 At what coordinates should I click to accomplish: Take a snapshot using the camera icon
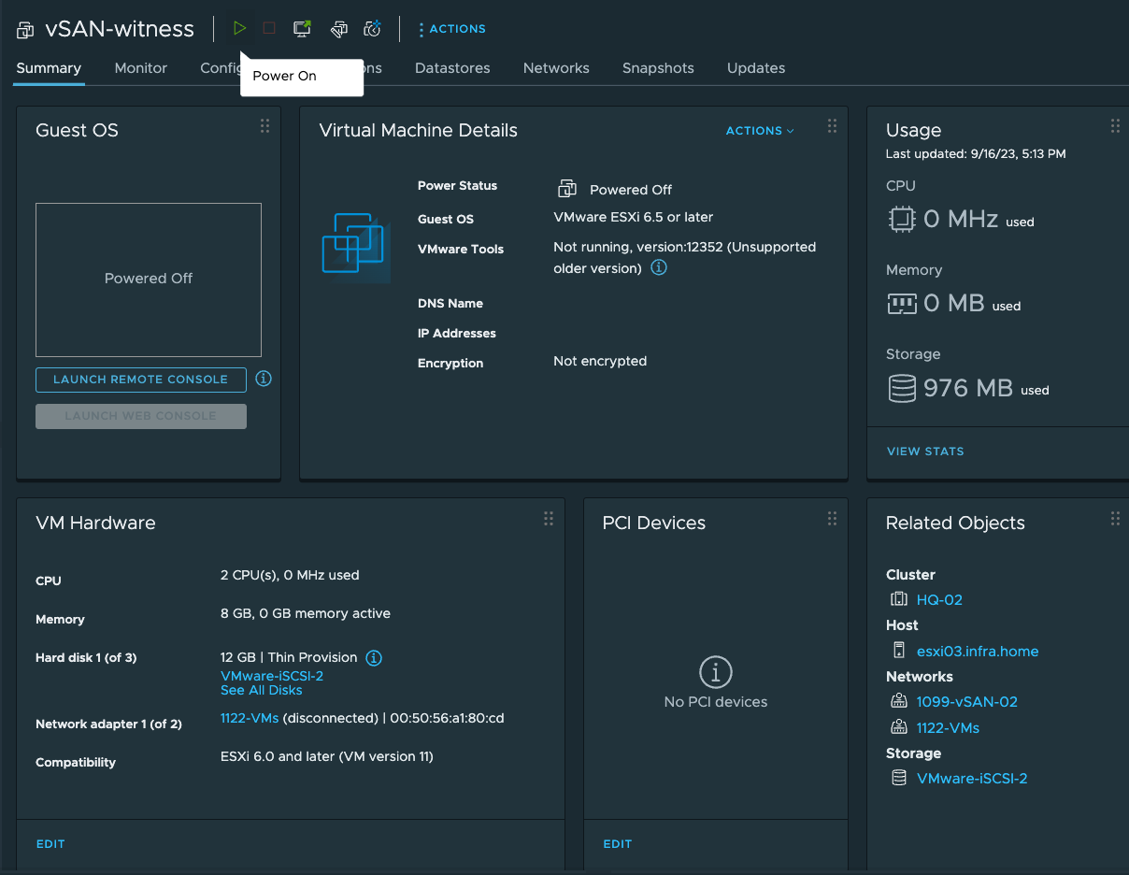[371, 28]
